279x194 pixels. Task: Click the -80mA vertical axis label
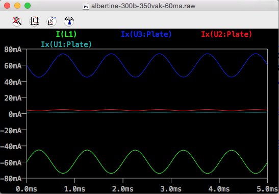point(11,178)
